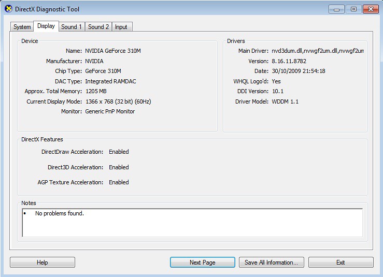This screenshot has height=277, width=383.
Task: Click Save All Information button
Action: coord(272,263)
